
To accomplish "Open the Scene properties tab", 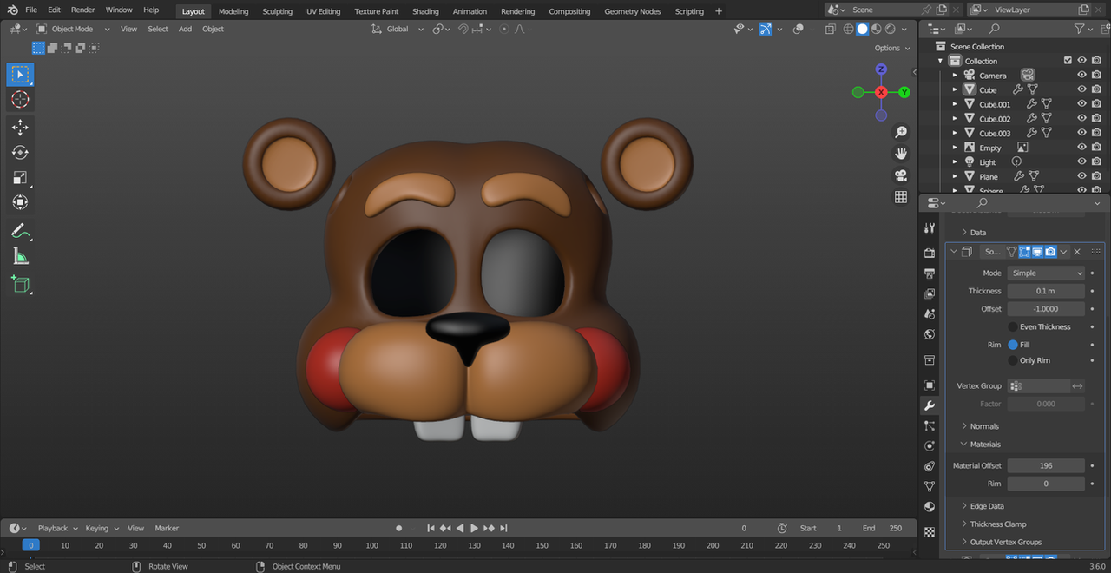I will [930, 314].
